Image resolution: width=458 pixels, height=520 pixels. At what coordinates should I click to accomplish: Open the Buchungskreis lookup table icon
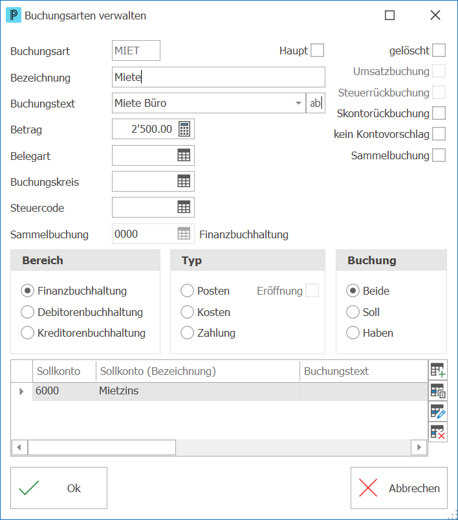click(184, 181)
